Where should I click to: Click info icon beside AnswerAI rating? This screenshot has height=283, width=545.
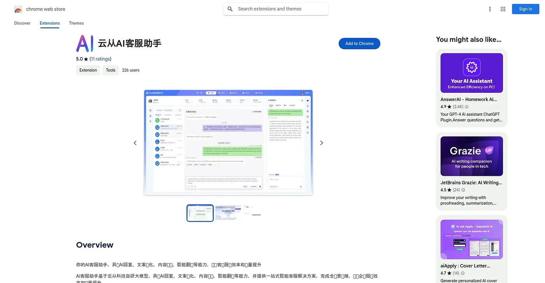(467, 107)
